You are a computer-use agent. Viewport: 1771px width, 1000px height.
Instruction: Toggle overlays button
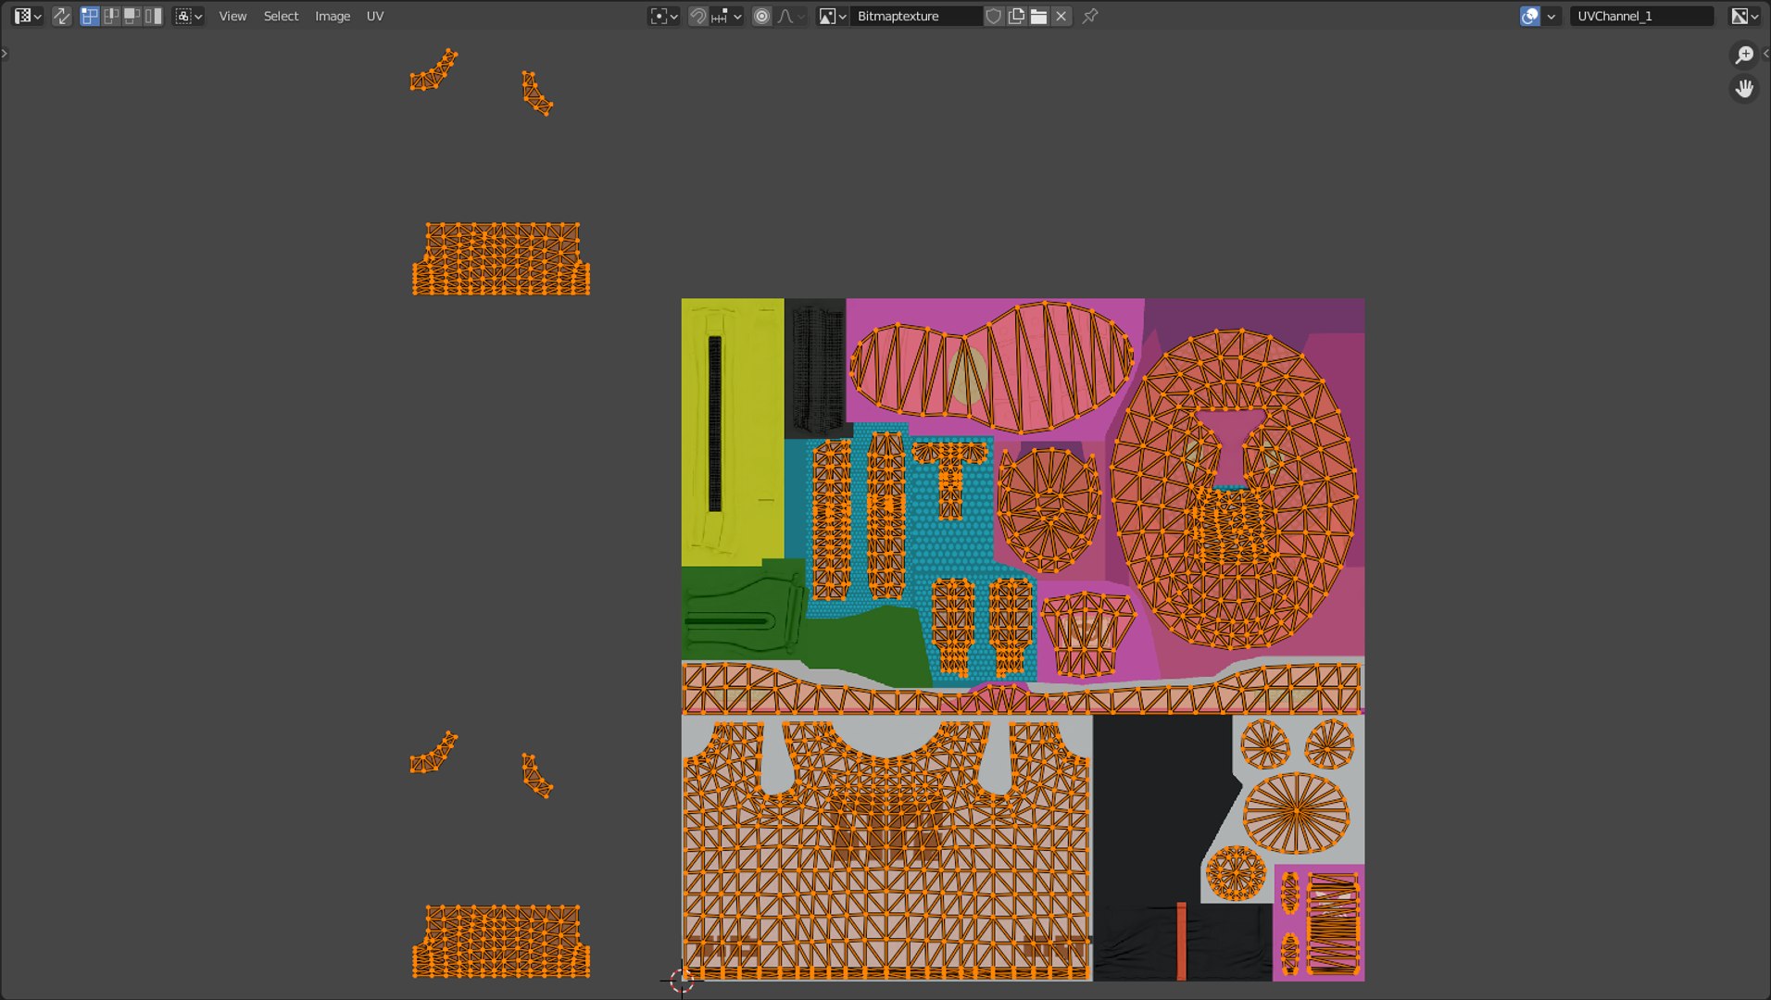click(x=1530, y=16)
